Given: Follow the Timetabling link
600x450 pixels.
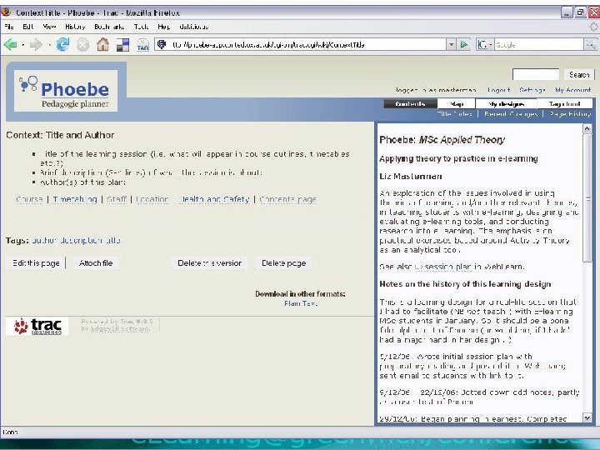Looking at the screenshot, I should [75, 199].
